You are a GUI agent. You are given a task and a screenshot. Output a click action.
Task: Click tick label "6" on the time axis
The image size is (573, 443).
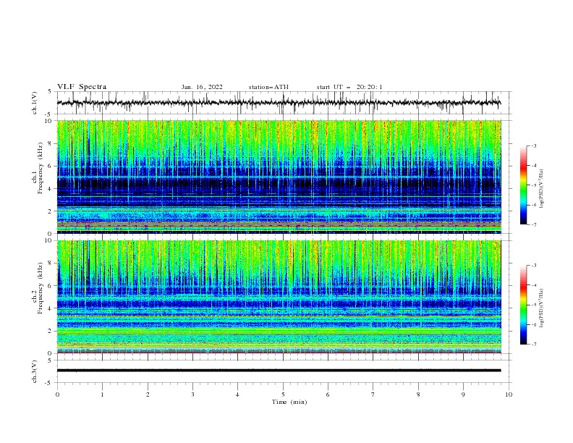328,395
